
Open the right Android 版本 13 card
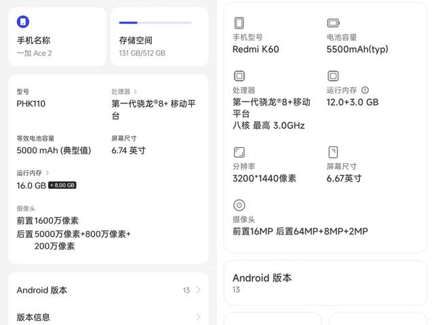[325, 282]
